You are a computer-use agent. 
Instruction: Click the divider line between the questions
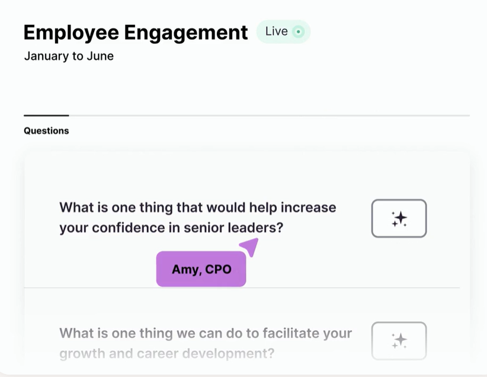tap(242, 288)
